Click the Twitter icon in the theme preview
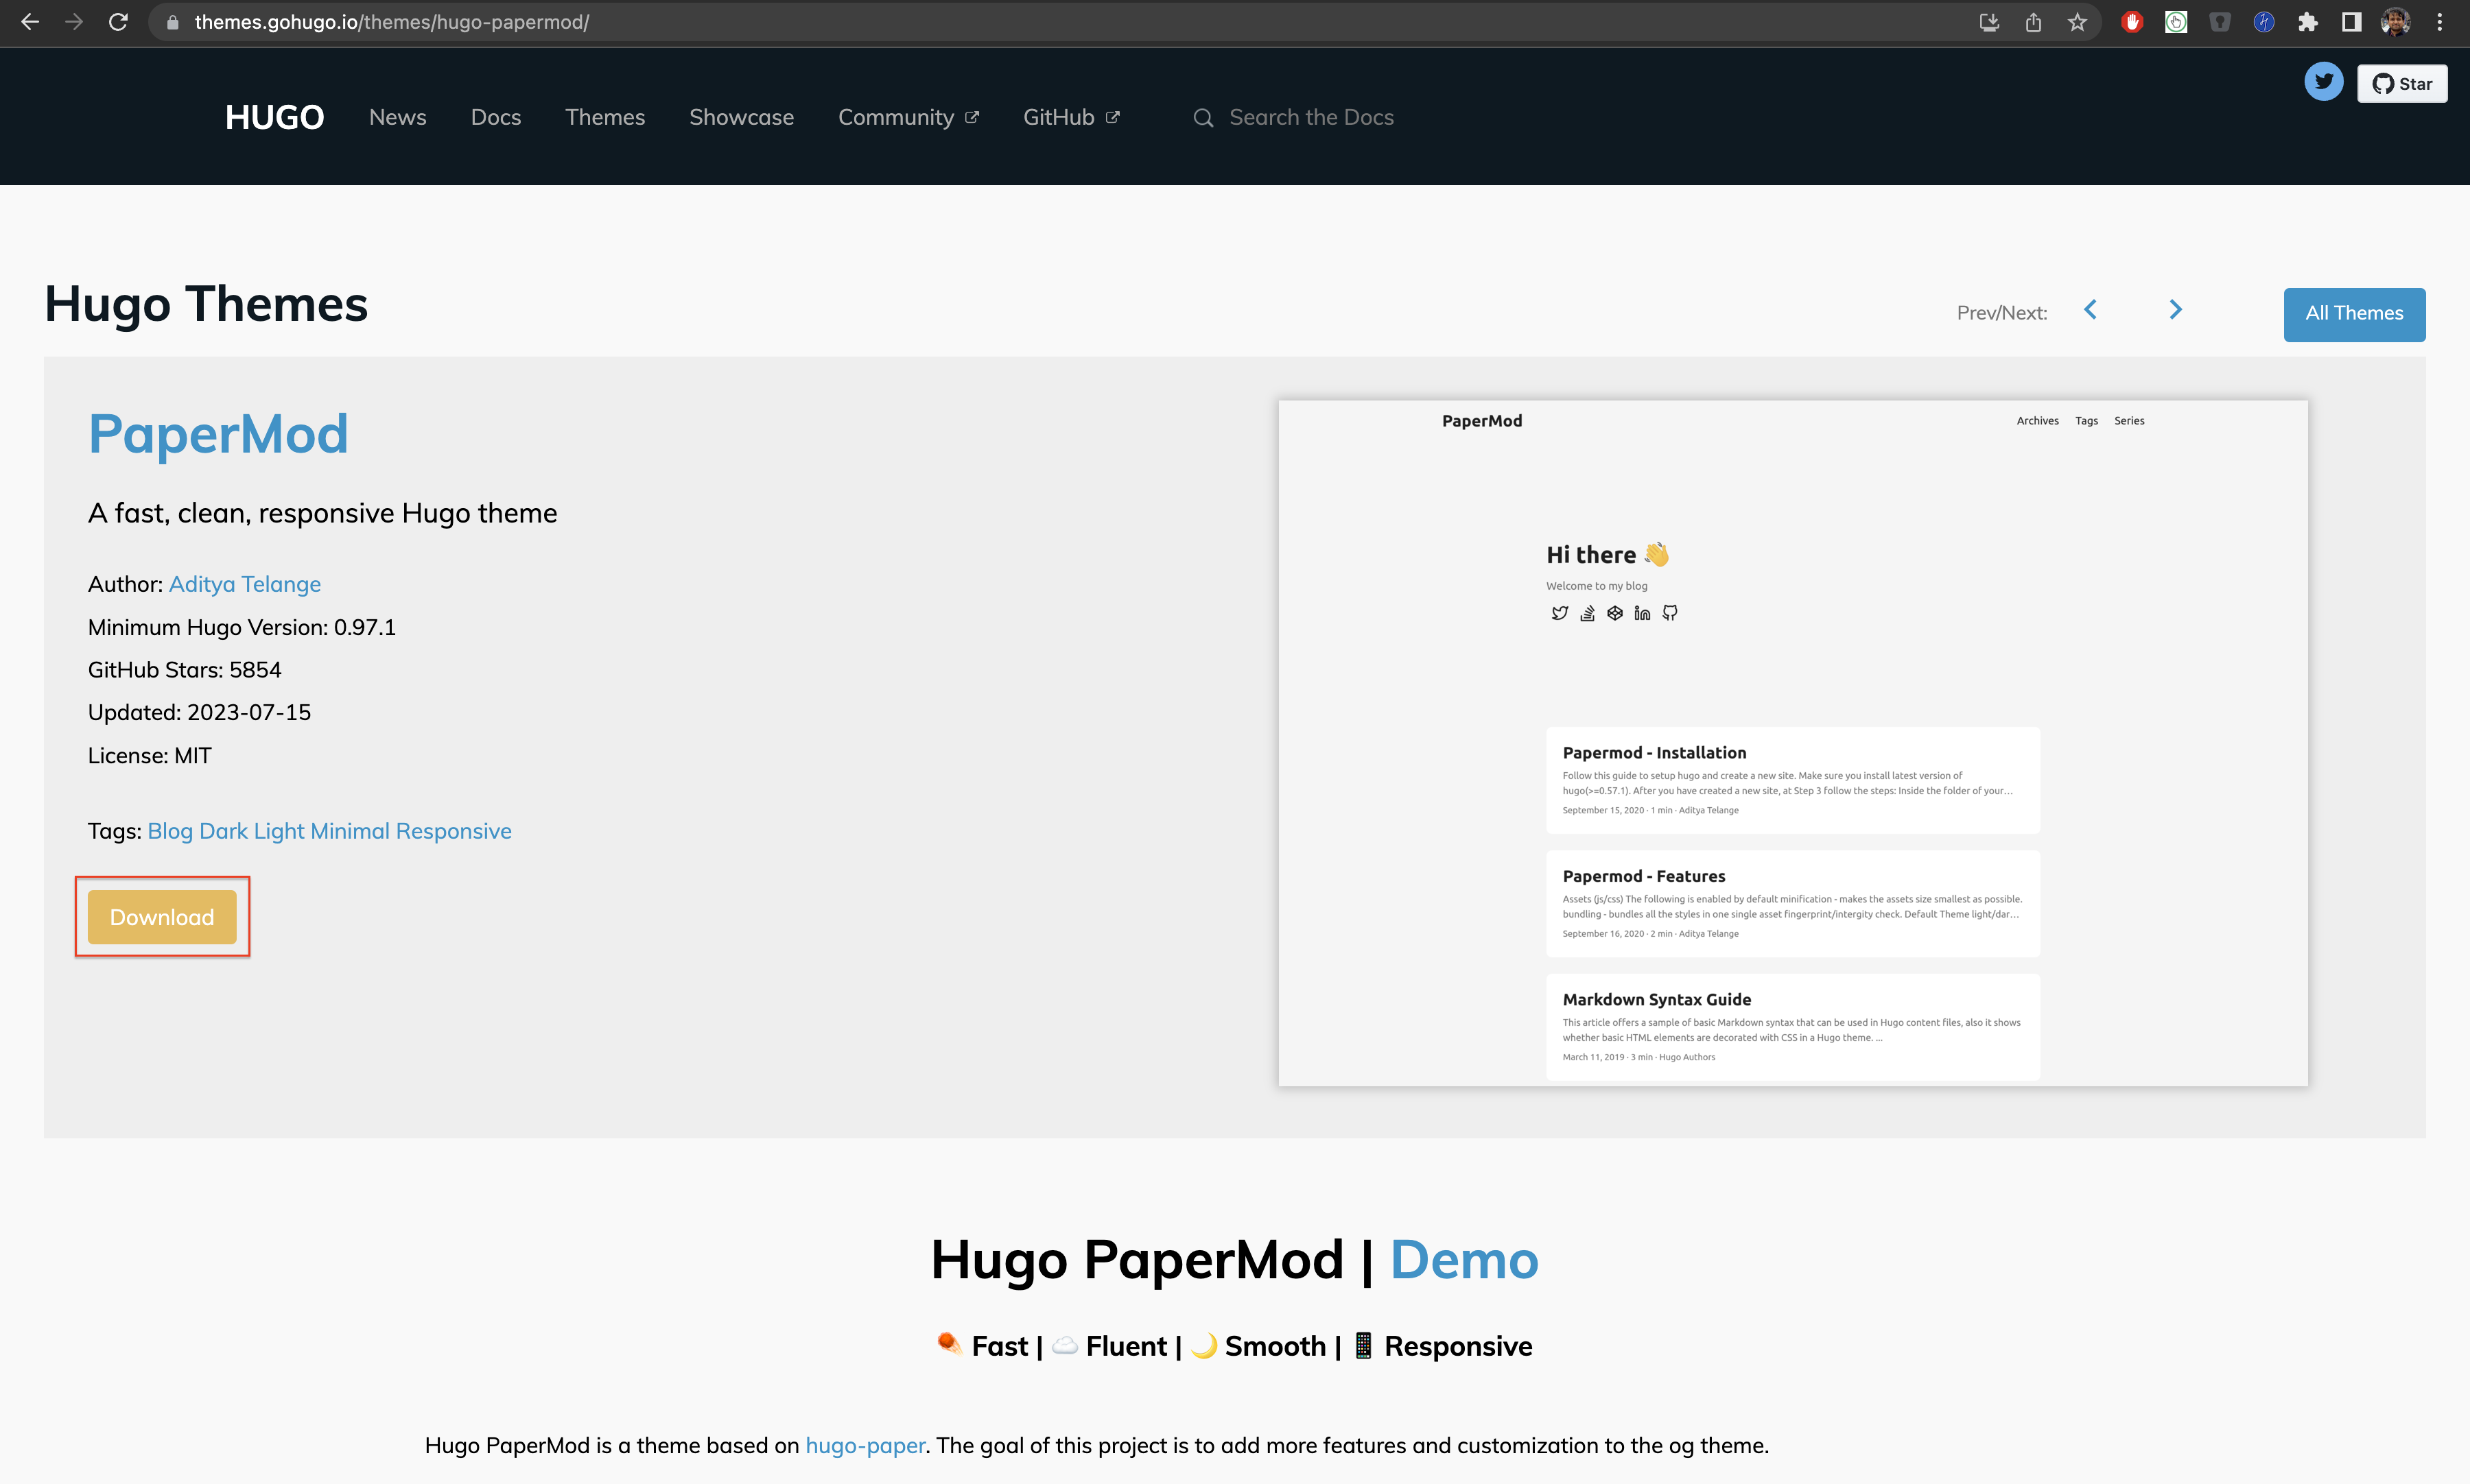Viewport: 2470px width, 1484px height. (x=1560, y=613)
